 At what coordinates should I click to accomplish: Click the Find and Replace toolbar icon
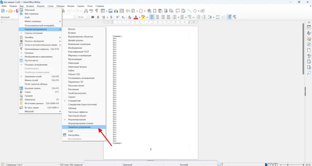pyautogui.click(x=86, y=11)
